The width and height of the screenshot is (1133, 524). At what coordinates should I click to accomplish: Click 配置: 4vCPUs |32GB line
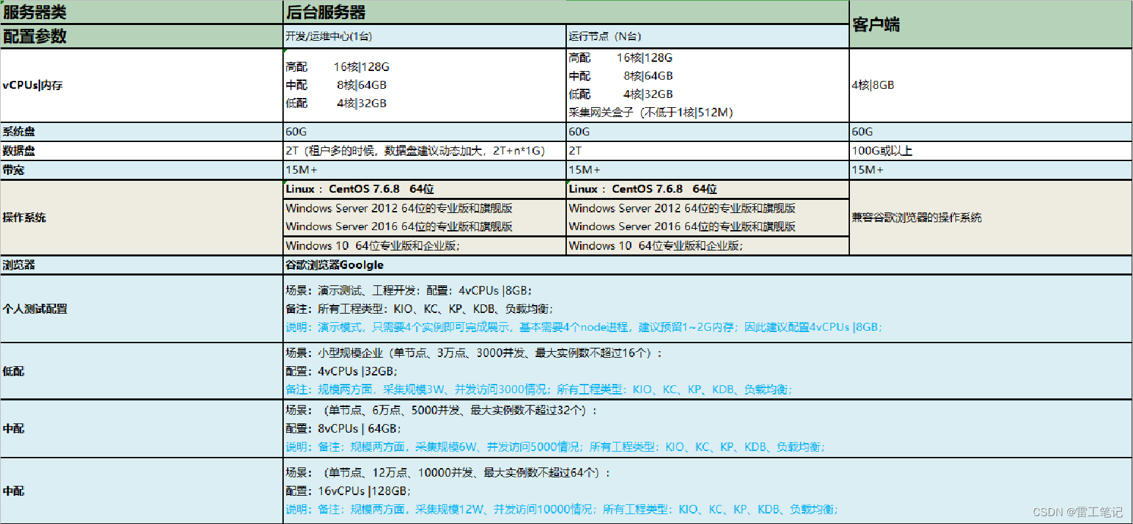click(x=341, y=371)
